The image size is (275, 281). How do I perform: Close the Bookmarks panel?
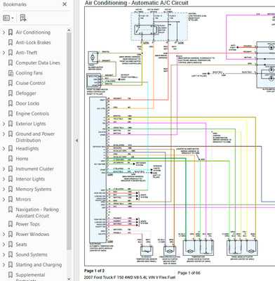point(65,4)
